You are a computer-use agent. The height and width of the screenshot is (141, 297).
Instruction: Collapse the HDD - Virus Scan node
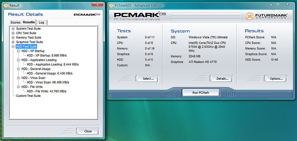coord(18,78)
